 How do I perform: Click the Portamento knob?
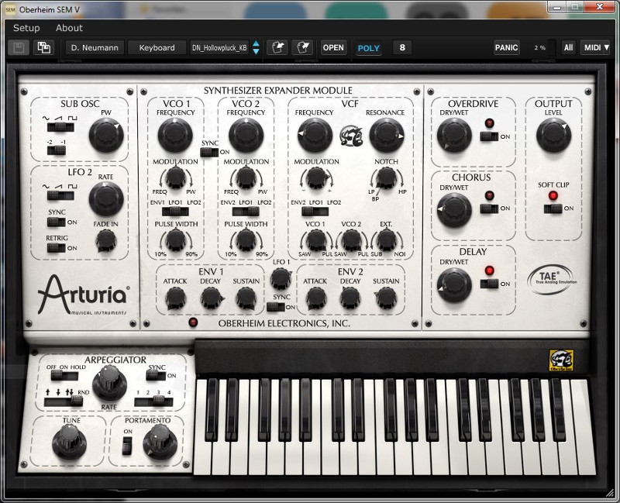[x=160, y=442]
